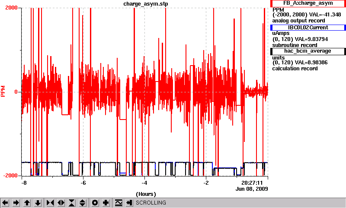The height and width of the screenshot is (208, 346).
Task: Pan the plot left with the left arrow
Action: [5, 203]
